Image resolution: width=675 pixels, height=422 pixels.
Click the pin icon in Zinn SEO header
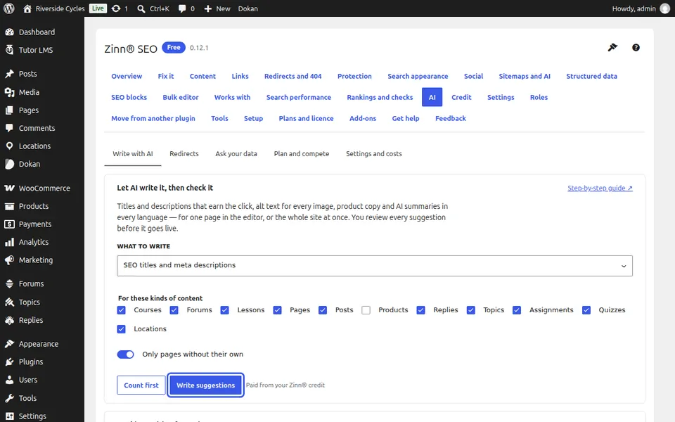[x=612, y=47]
